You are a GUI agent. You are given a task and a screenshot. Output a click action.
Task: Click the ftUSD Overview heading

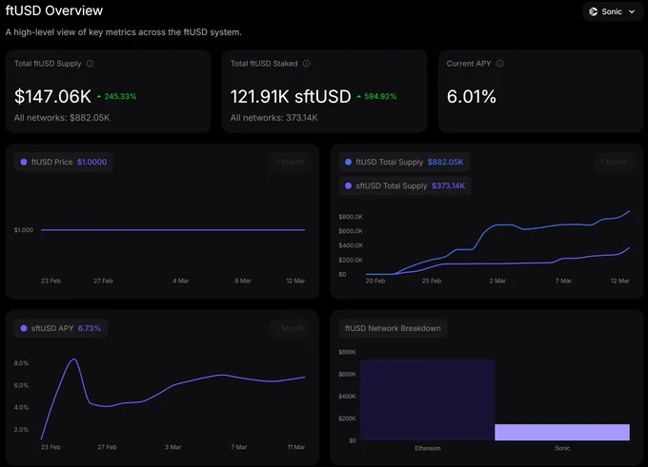point(54,10)
